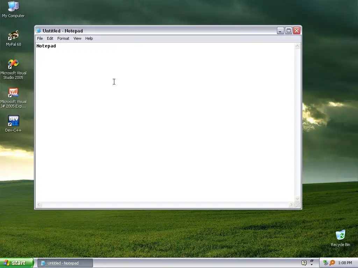Select the Microsoft Visual Studio 2005 shortcut

[x=13, y=69]
